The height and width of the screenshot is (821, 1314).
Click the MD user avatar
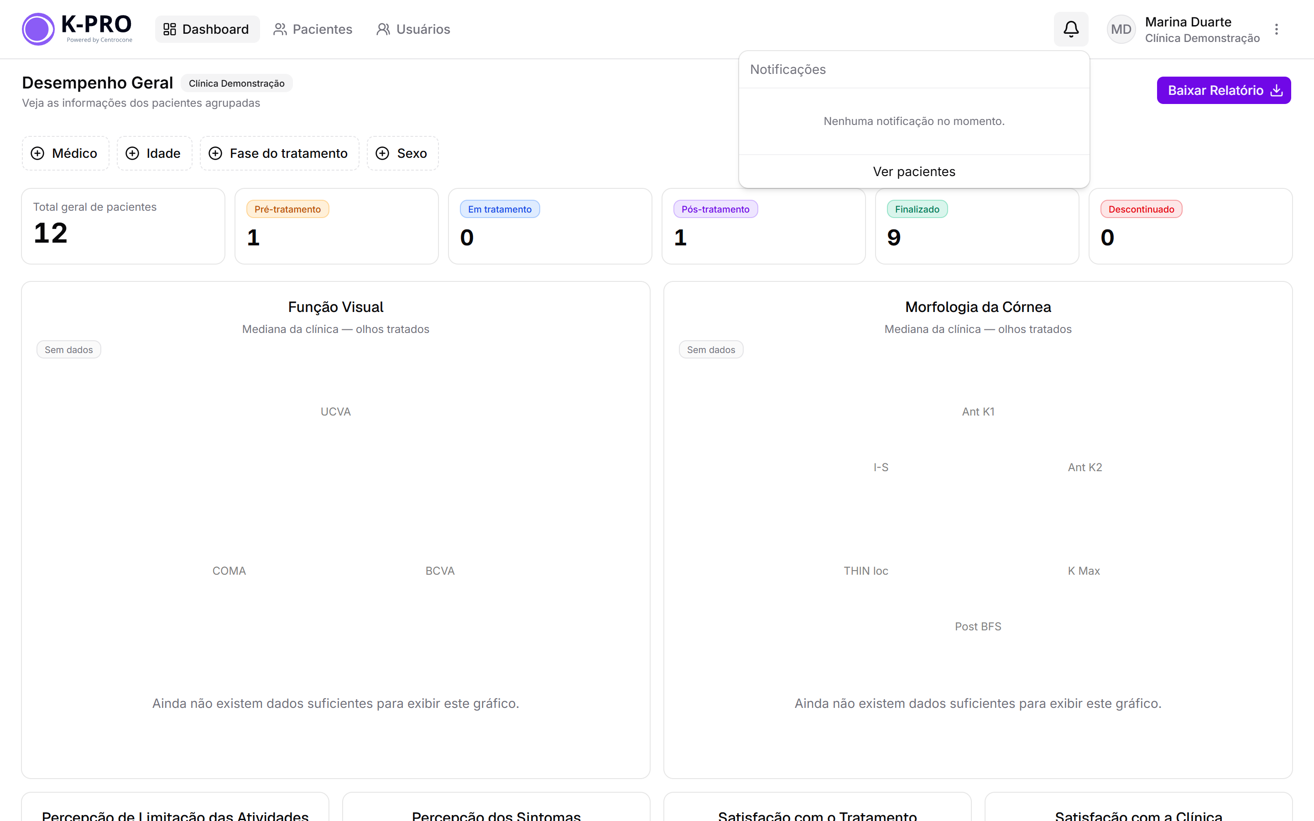(1121, 29)
